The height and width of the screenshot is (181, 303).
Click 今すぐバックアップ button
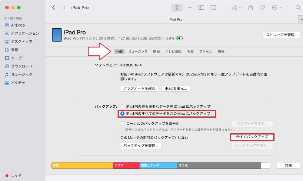pyautogui.click(x=252, y=137)
